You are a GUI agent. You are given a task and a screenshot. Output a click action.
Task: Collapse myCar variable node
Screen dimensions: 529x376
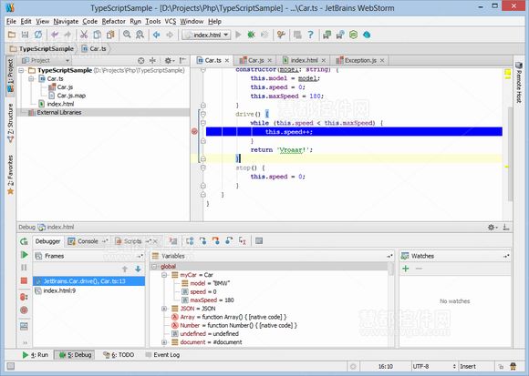coord(164,275)
